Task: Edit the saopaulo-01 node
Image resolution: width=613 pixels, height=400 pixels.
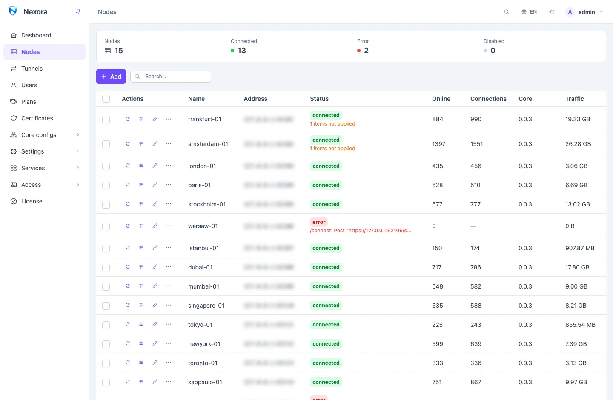Action: point(155,382)
